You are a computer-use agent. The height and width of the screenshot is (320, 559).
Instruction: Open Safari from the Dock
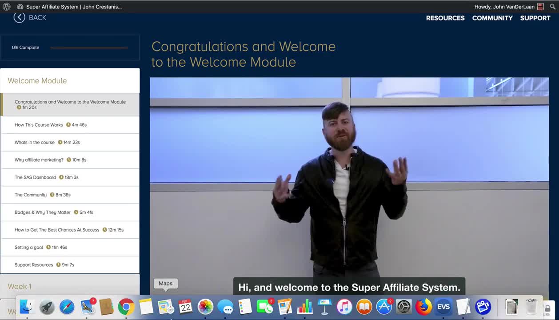[x=67, y=307]
